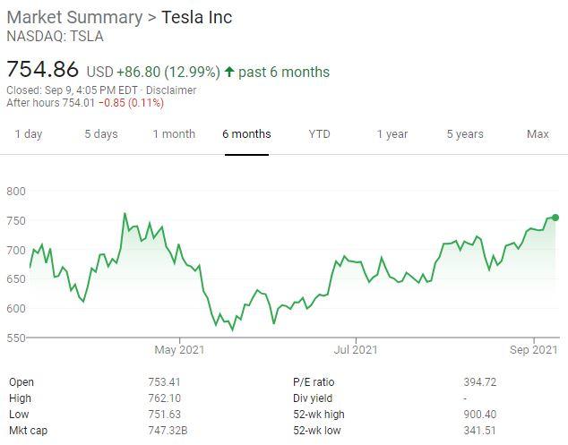Click the Sep 2021 axis label
The height and width of the screenshot is (445, 568).
tap(534, 350)
